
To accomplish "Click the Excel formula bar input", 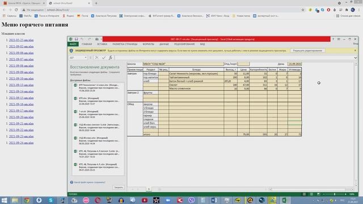I will tap(234, 58).
